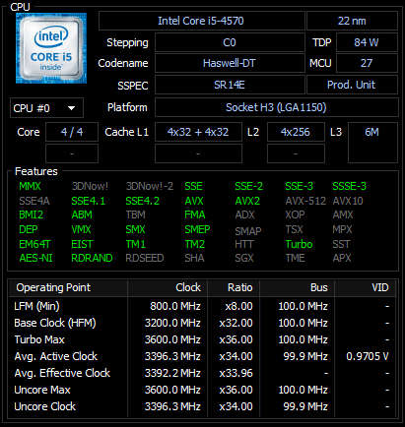The width and height of the screenshot is (405, 427).
Task: Select the Uncore Clock row
Action: click(202, 406)
